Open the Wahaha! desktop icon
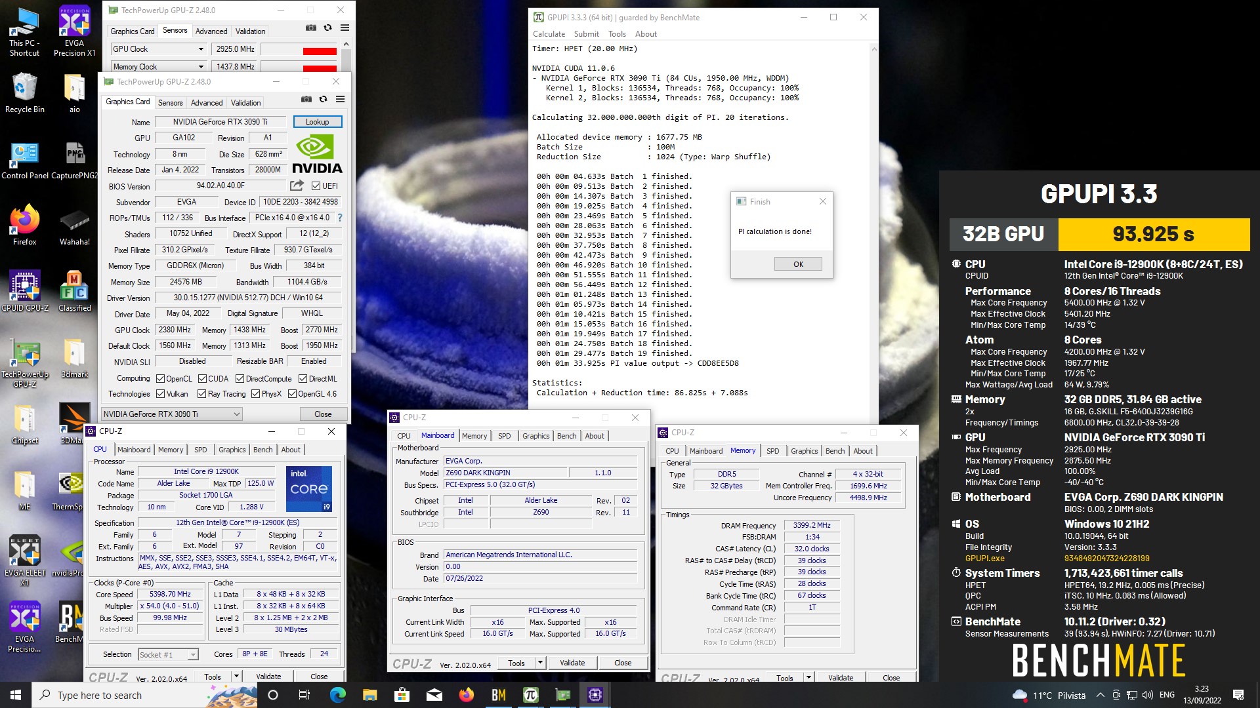The width and height of the screenshot is (1260, 708). (74, 226)
